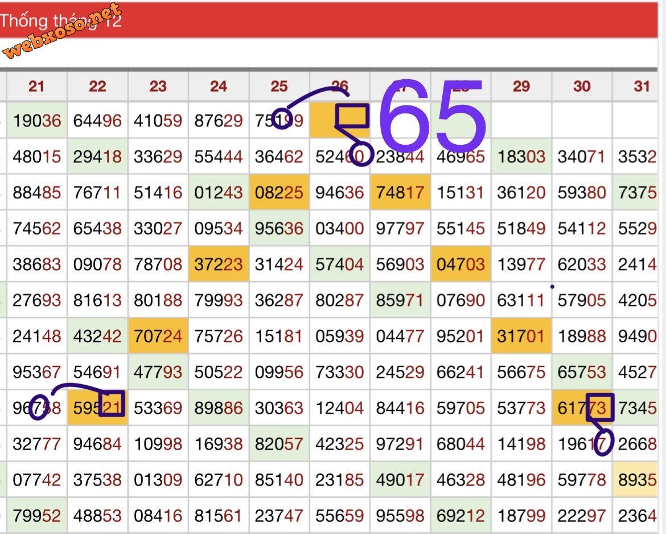Click the orange highlighted cell 31701

click(x=521, y=336)
